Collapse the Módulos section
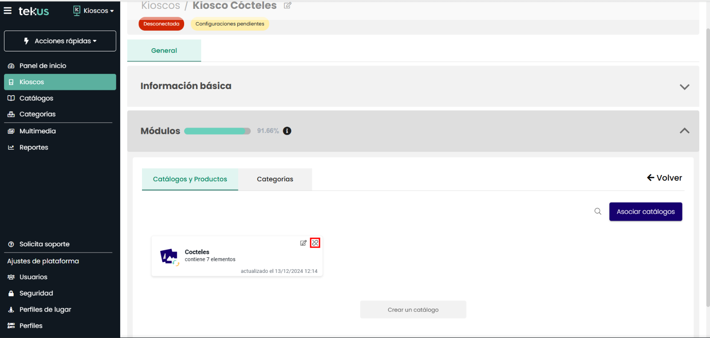The image size is (710, 338). [684, 131]
